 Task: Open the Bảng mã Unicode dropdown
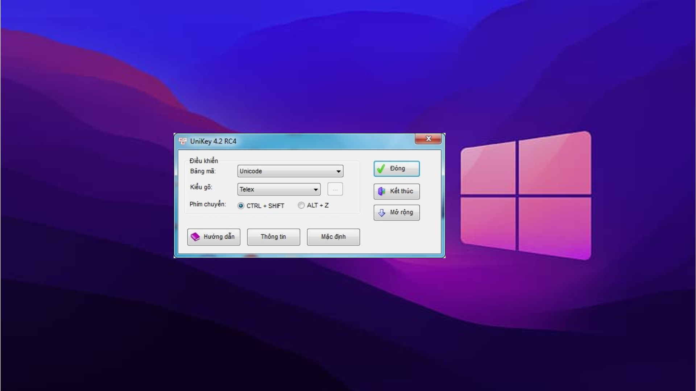(x=290, y=171)
